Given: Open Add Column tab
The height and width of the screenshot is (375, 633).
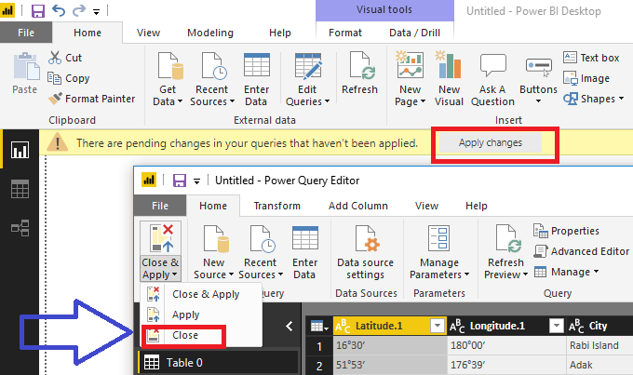Looking at the screenshot, I should (x=358, y=206).
